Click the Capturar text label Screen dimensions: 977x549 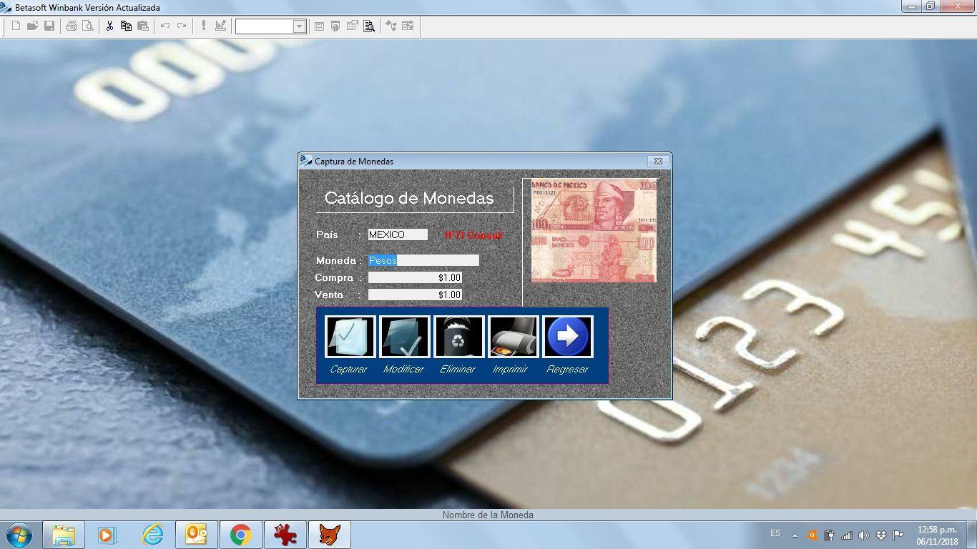point(348,370)
